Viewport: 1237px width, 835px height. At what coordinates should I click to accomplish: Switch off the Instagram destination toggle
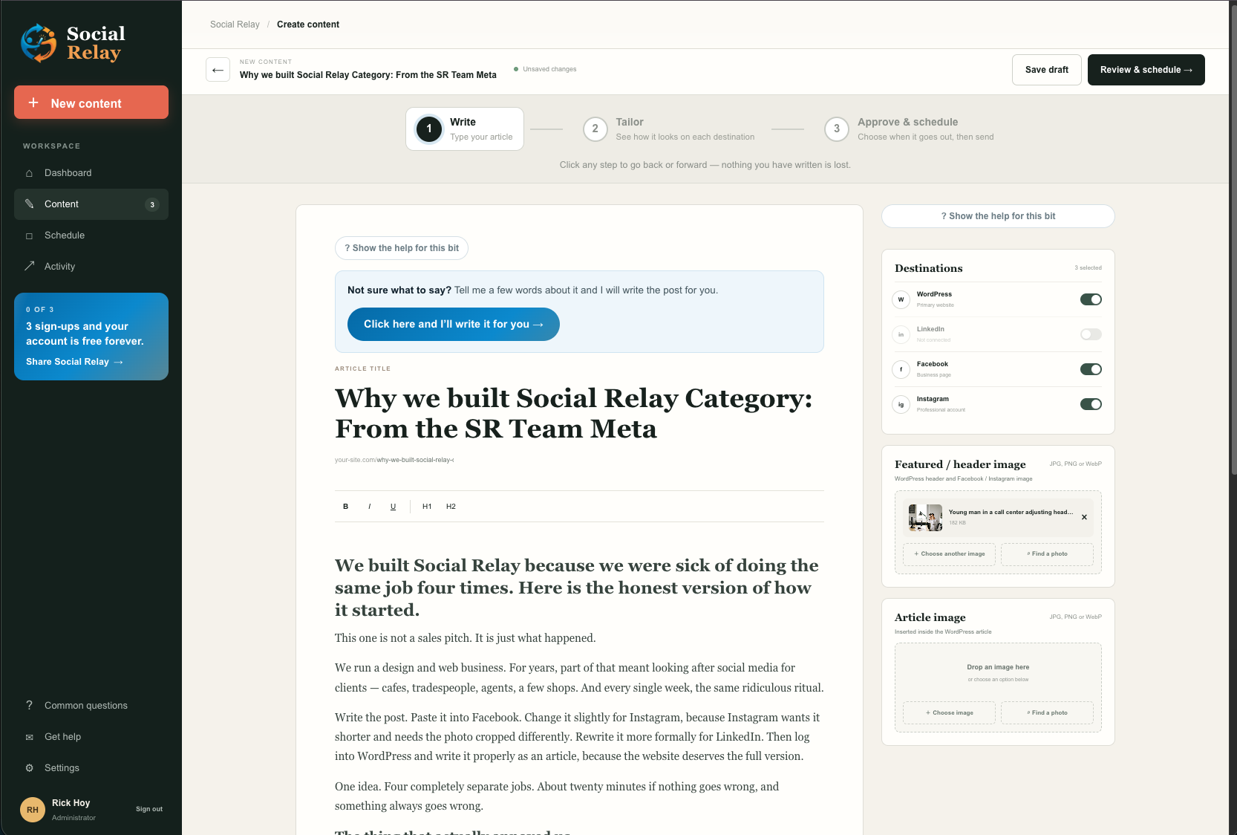pos(1091,404)
